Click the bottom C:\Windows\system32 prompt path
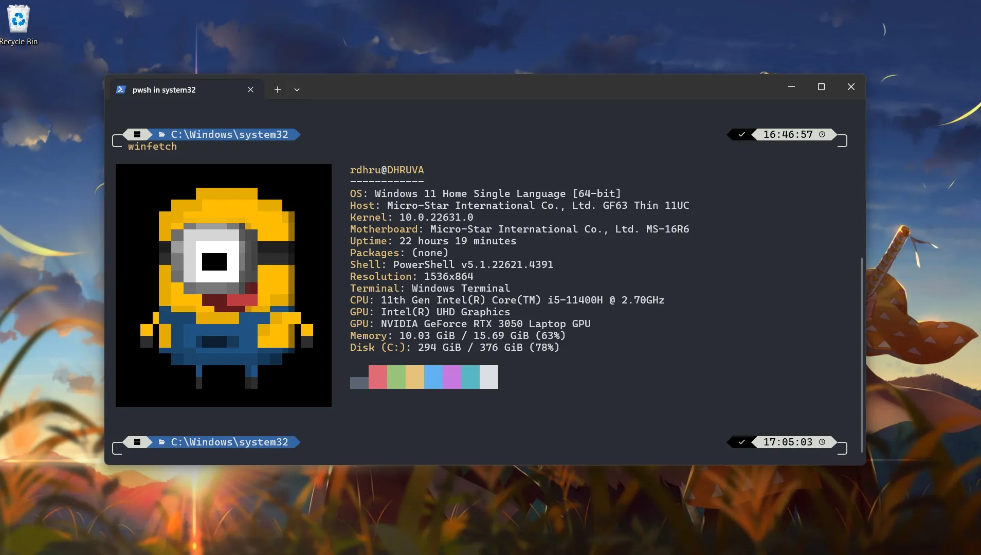The width and height of the screenshot is (981, 555). click(x=229, y=442)
